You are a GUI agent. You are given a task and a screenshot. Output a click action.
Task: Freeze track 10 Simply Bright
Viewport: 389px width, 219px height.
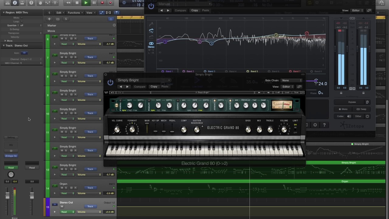tap(71, 113)
